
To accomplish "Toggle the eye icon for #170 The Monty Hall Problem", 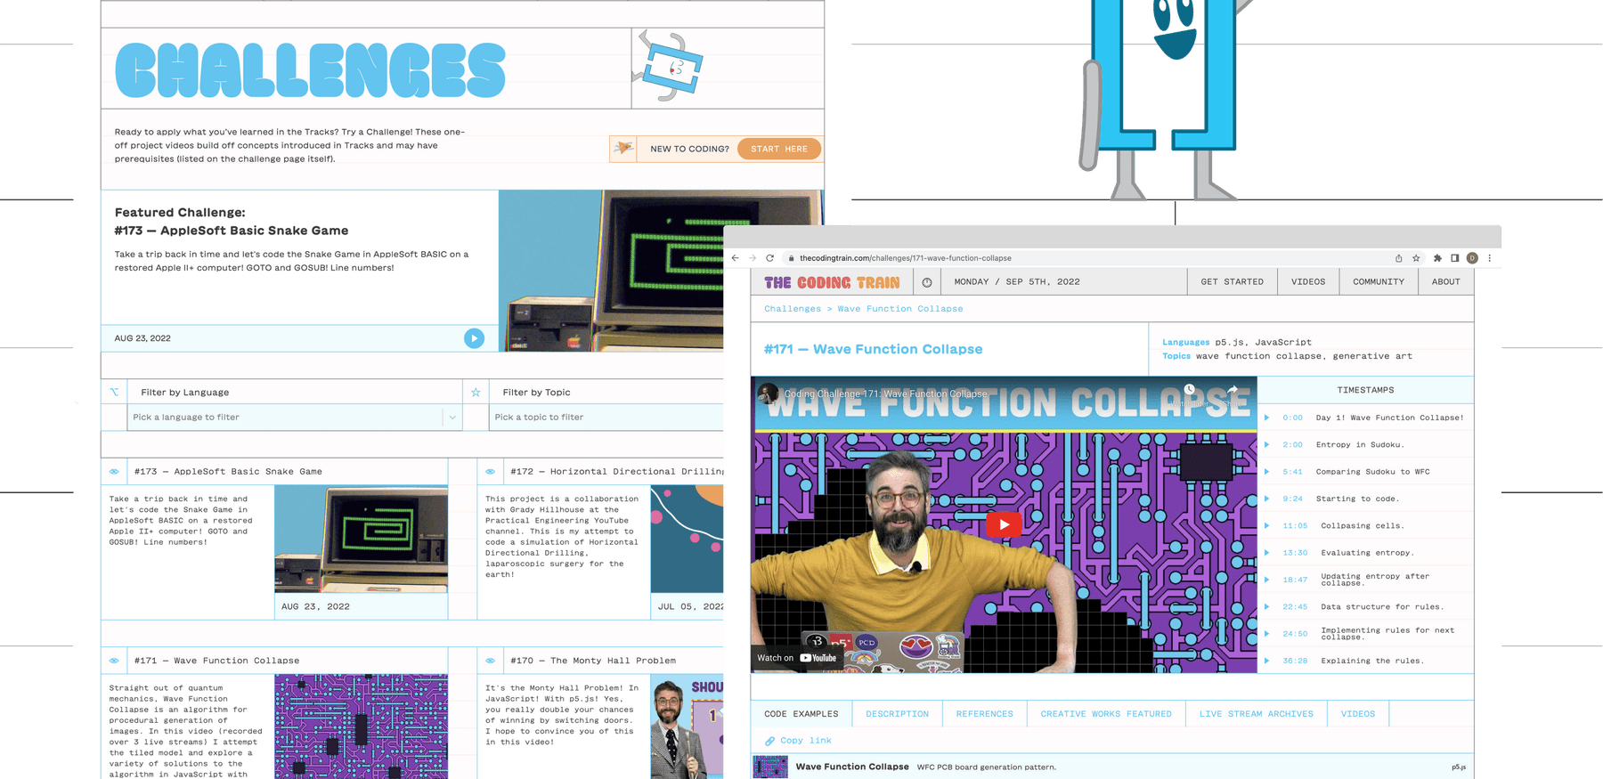I will pyautogui.click(x=490, y=661).
